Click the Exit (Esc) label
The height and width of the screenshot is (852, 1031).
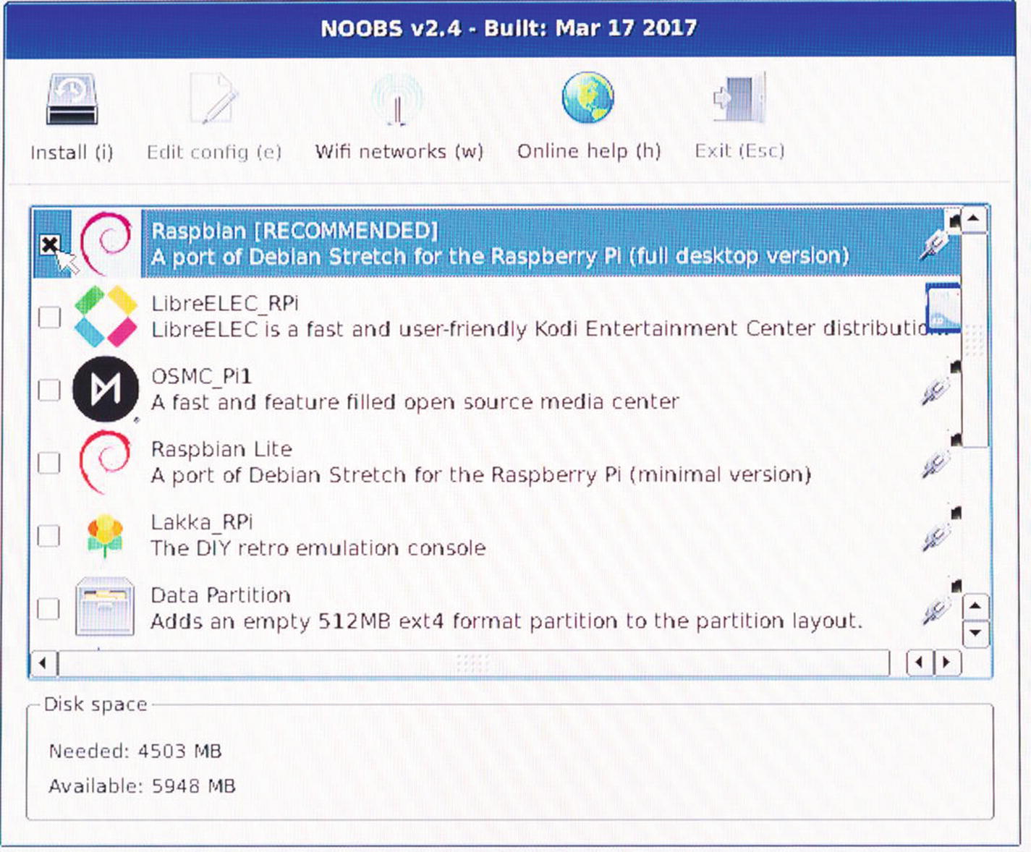(x=739, y=150)
